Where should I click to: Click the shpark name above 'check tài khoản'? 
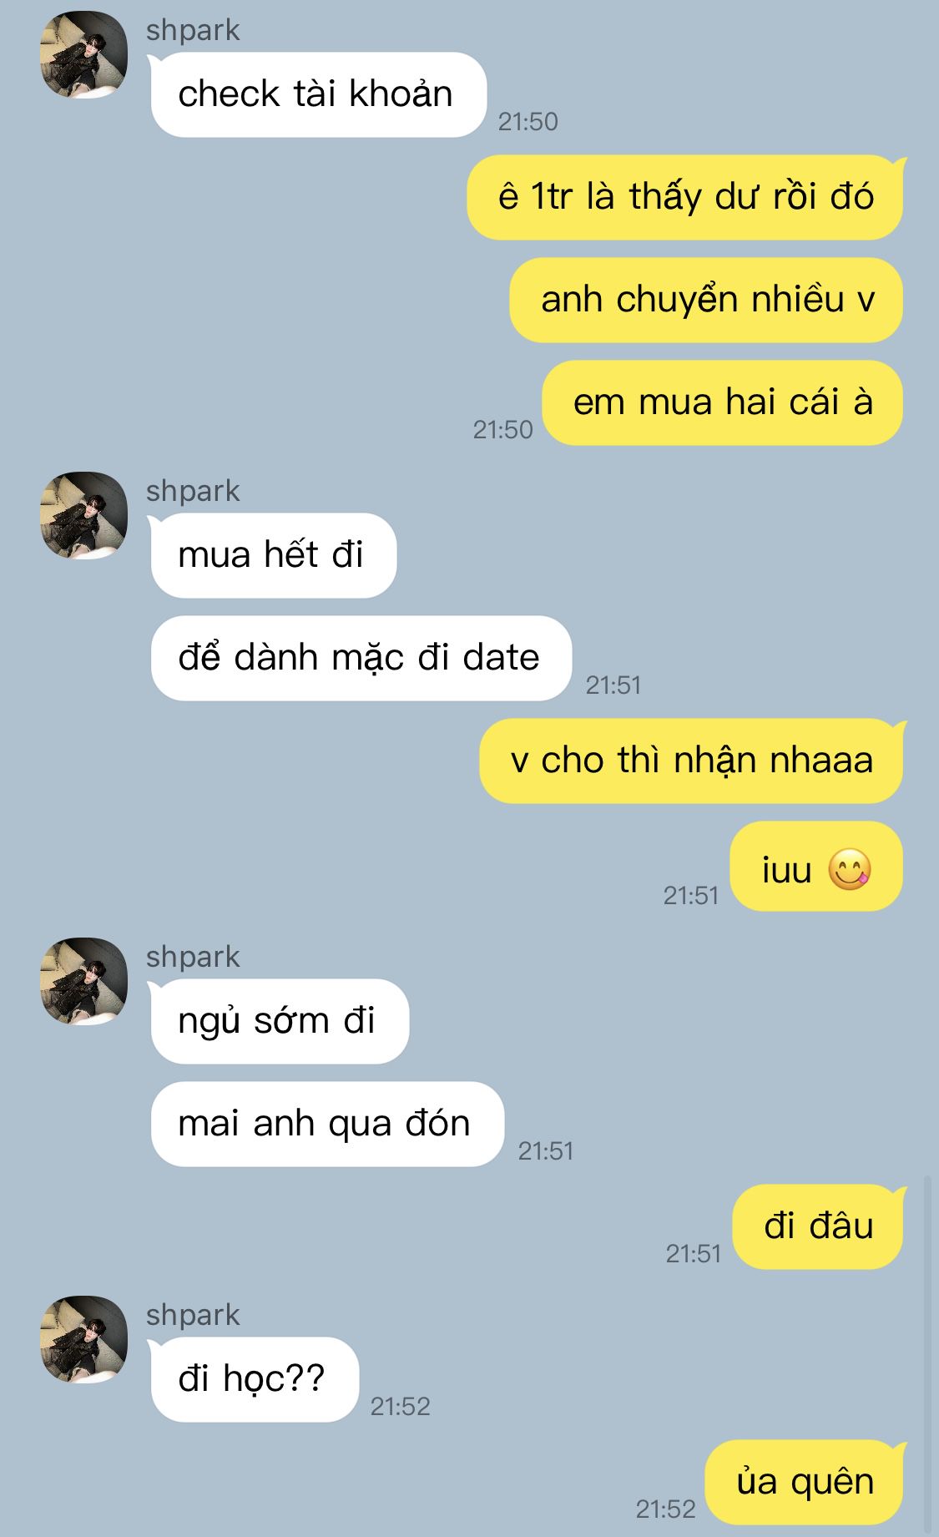[193, 30]
